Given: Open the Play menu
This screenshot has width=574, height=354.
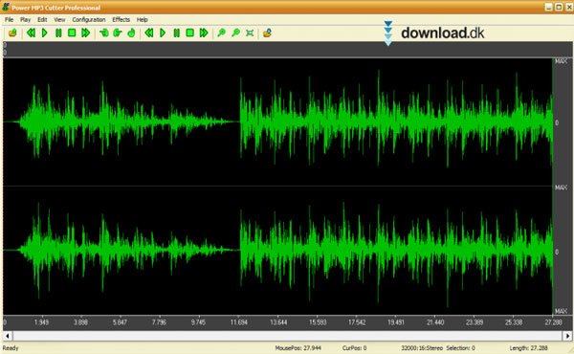Looking at the screenshot, I should click(x=25, y=19).
